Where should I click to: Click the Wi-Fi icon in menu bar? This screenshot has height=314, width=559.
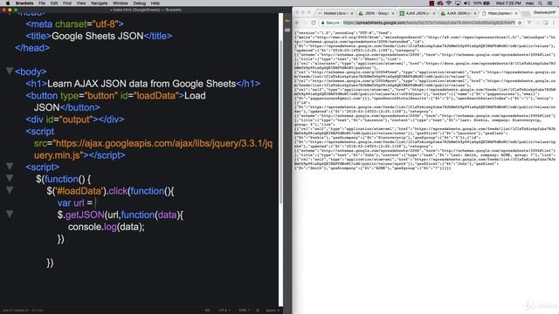pyautogui.click(x=448, y=3)
